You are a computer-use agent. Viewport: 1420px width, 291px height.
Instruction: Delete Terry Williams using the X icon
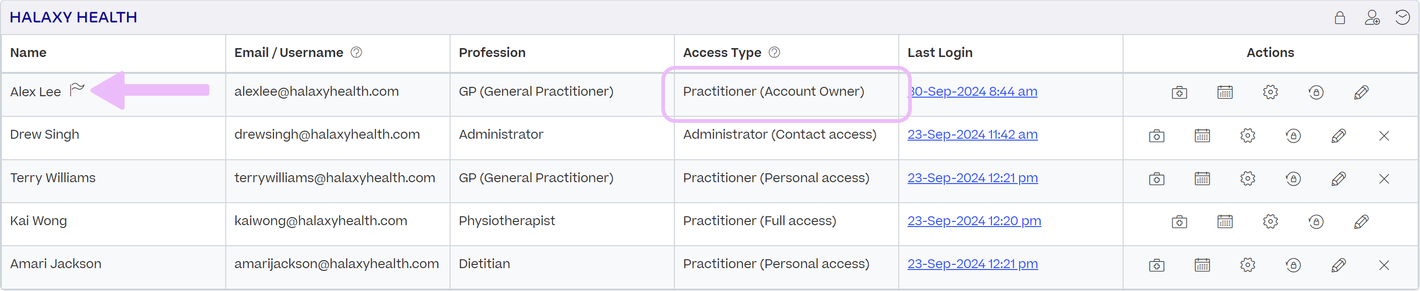pos(1383,178)
